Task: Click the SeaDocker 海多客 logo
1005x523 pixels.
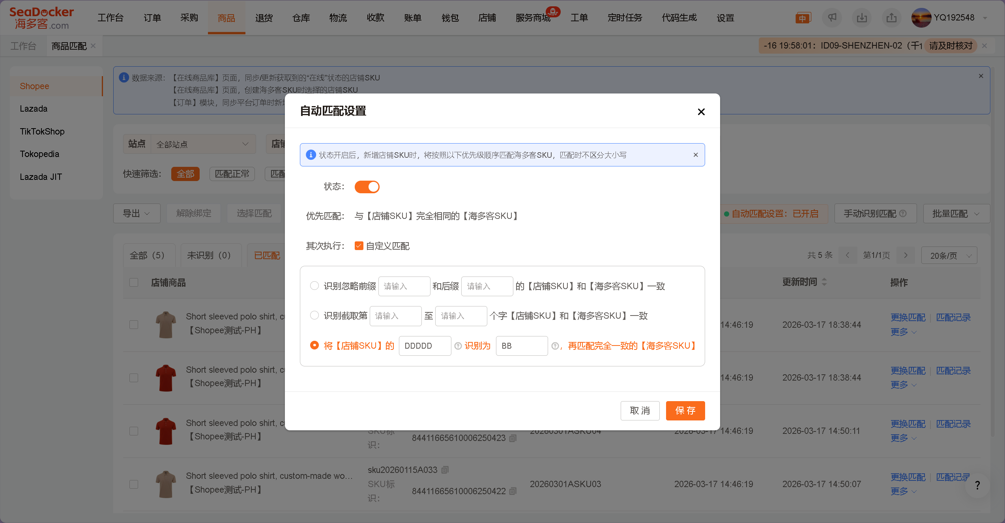Action: pyautogui.click(x=41, y=17)
